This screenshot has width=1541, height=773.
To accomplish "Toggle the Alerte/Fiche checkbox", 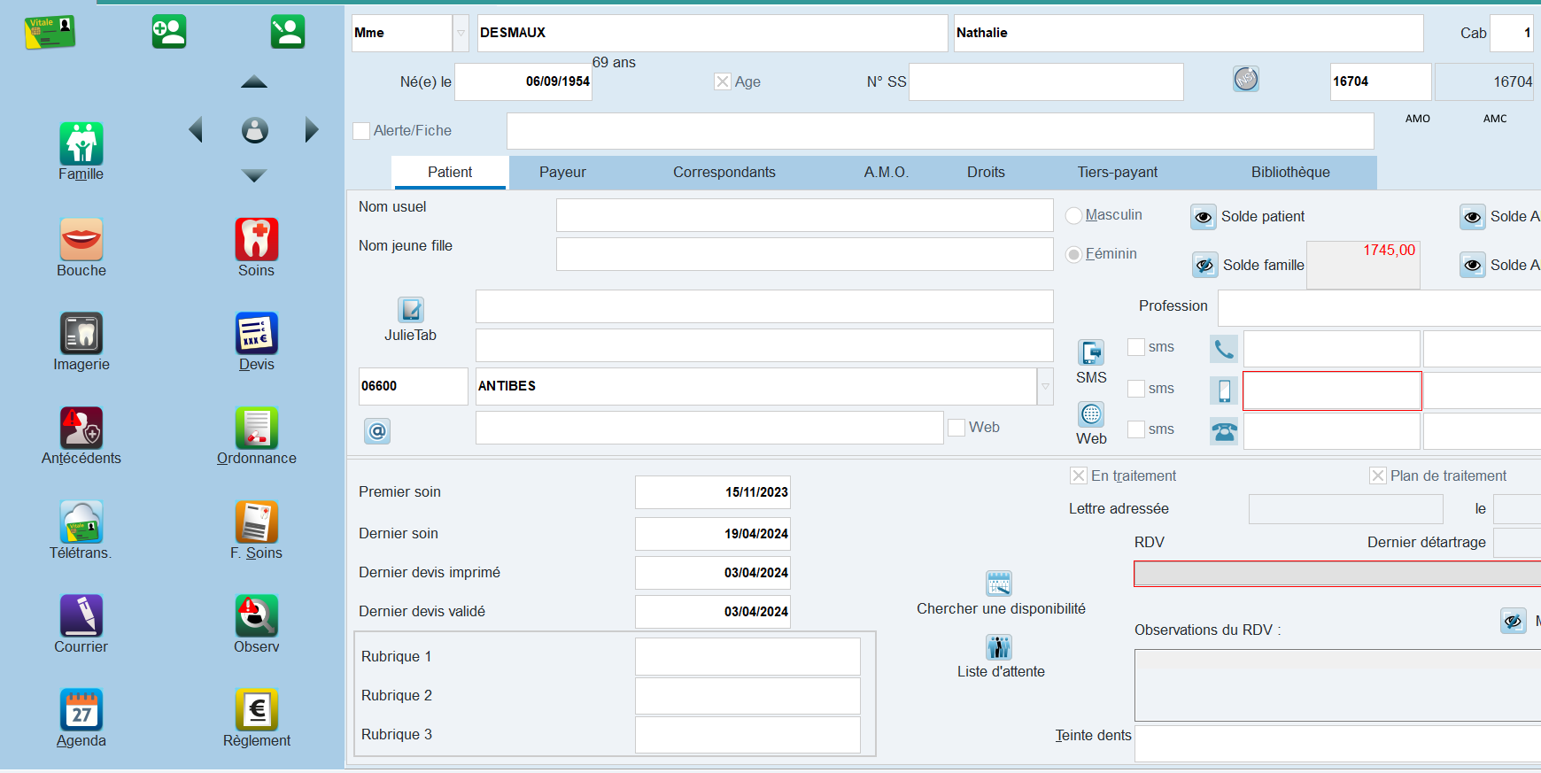I will pos(361,131).
